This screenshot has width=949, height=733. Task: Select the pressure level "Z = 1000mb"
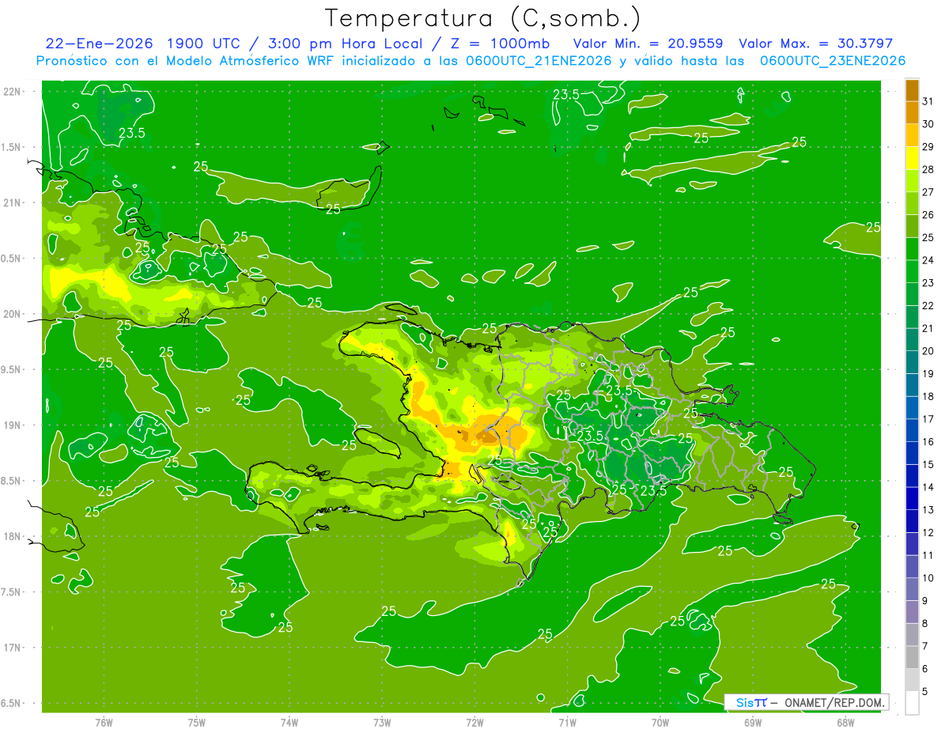500,43
